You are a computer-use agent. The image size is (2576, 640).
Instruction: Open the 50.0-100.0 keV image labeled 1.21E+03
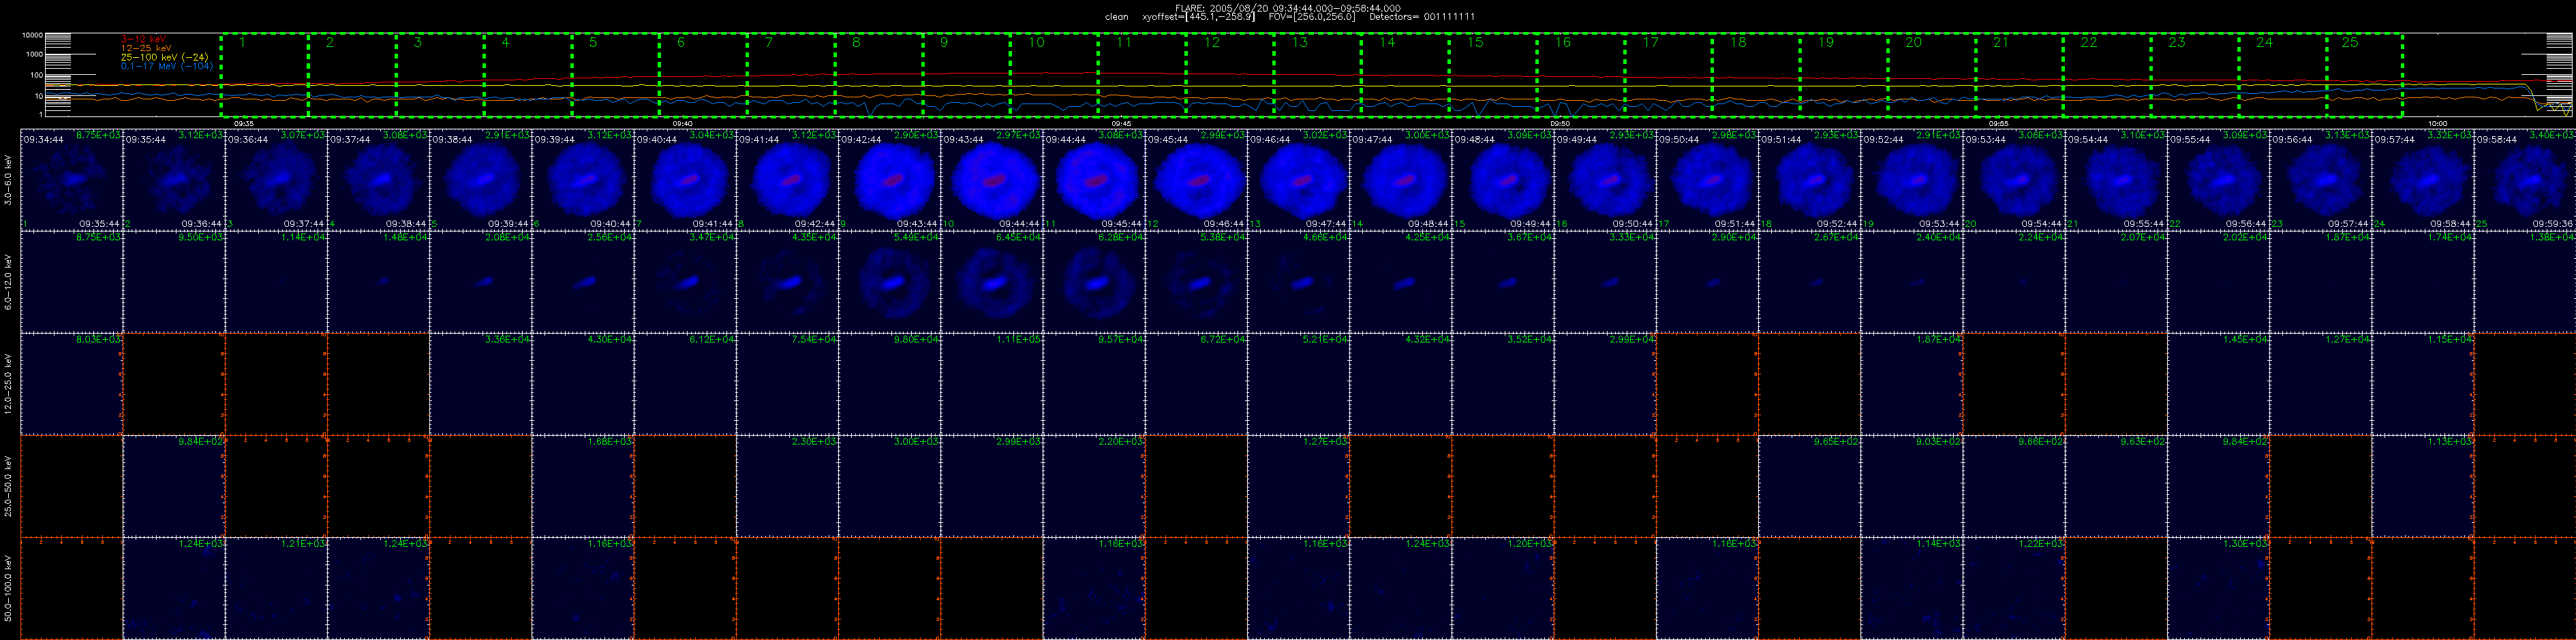click(276, 588)
